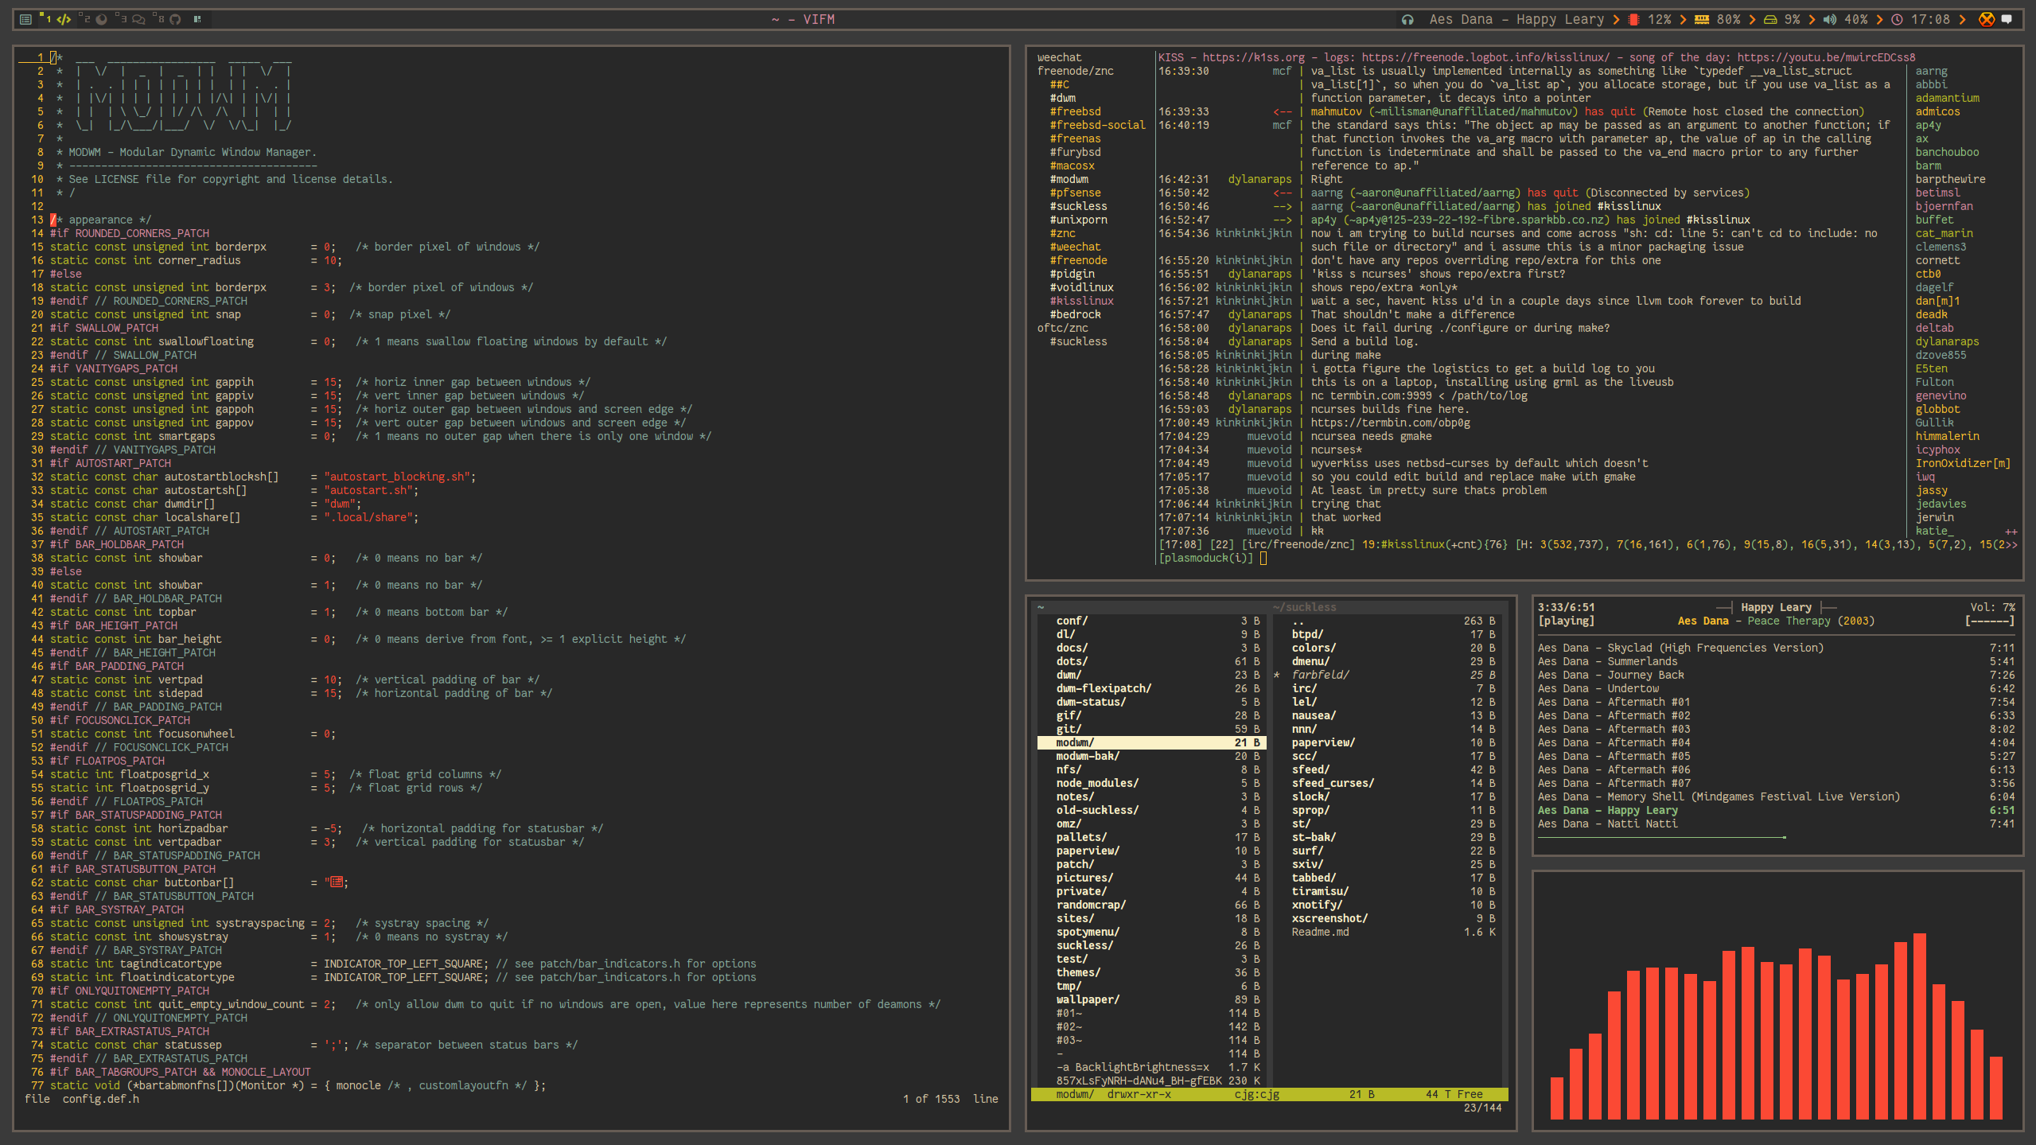This screenshot has height=1145, width=2036.
Task: Click the headphones now-playing icon
Action: 1407,20
